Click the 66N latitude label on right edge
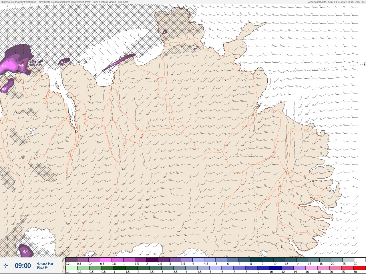This screenshot has height=274, width=366. coord(365,65)
